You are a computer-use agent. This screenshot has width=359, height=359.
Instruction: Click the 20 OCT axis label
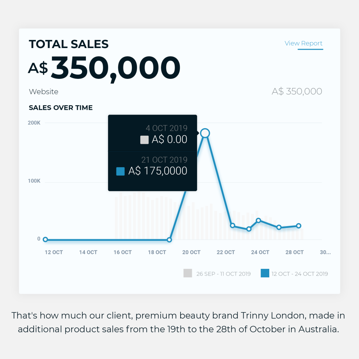(191, 252)
